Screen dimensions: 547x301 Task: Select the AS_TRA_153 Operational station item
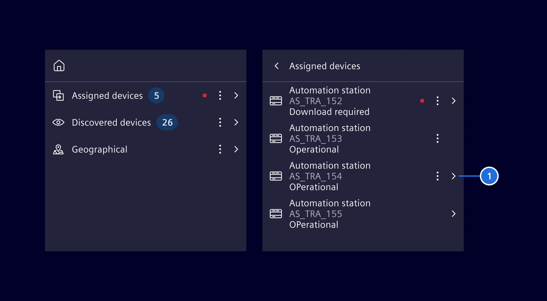click(330, 138)
